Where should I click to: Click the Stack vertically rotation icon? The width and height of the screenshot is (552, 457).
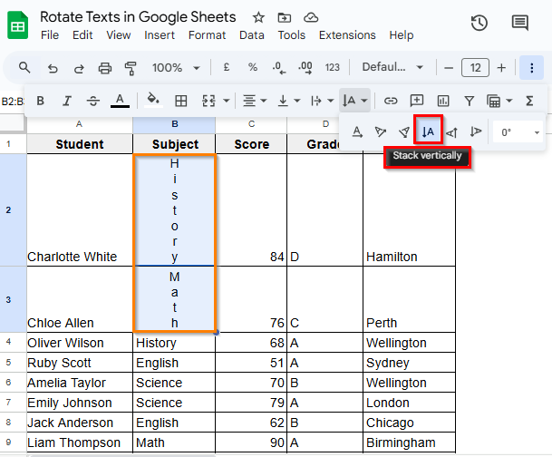point(428,131)
